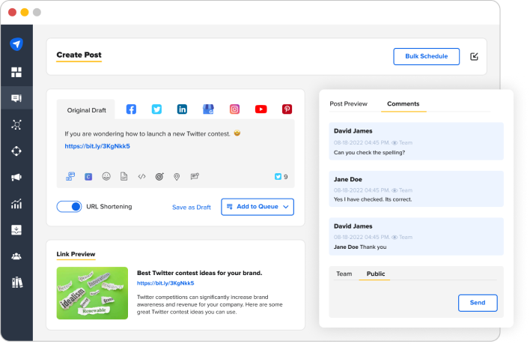Select the Team comment tab
The height and width of the screenshot is (344, 530).
[344, 274]
